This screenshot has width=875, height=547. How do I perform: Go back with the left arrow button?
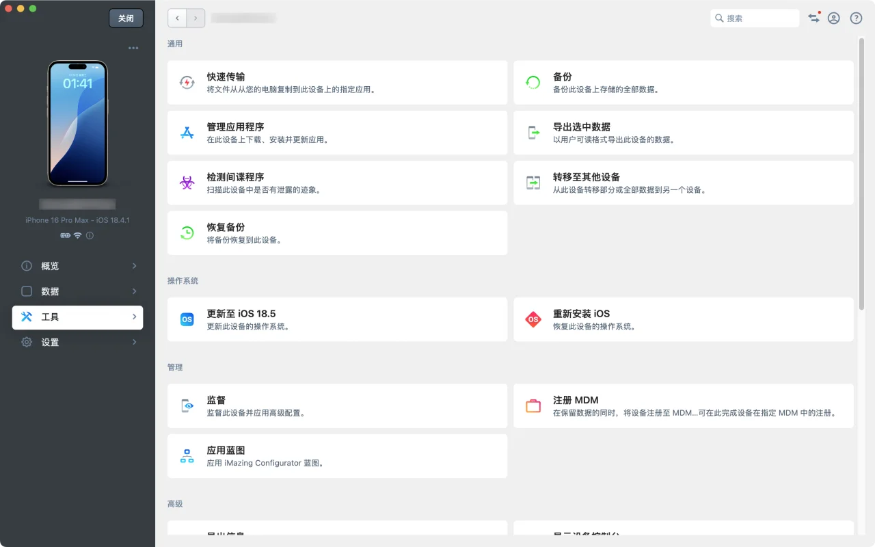click(x=177, y=18)
